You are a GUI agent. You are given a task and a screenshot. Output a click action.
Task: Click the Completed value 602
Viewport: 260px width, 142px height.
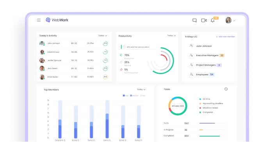pos(187,136)
